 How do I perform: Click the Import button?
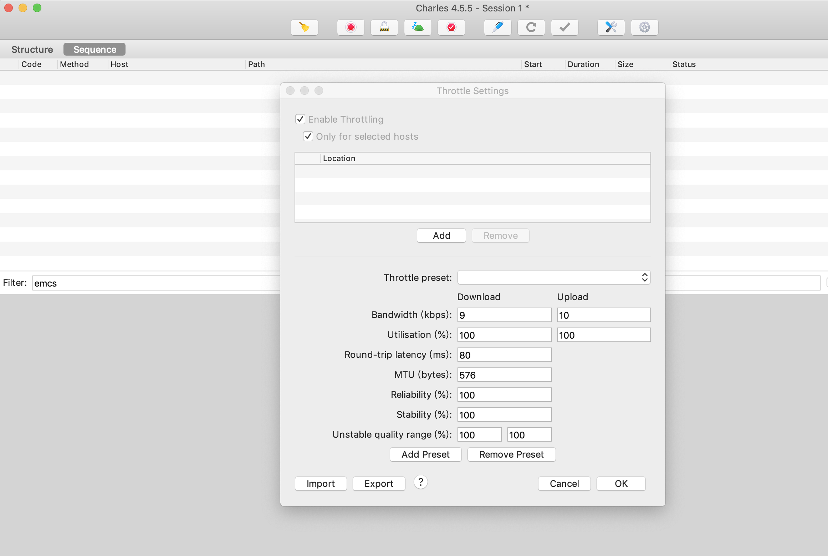point(321,484)
